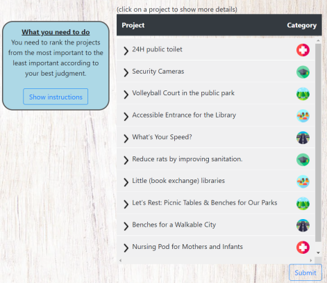Click the graduation cap icon for Reduce rats project
The width and height of the screenshot is (327, 283).
coord(303,160)
